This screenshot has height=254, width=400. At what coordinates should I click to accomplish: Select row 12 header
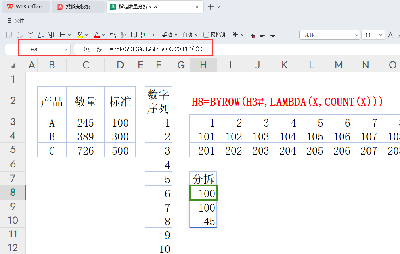(13, 248)
